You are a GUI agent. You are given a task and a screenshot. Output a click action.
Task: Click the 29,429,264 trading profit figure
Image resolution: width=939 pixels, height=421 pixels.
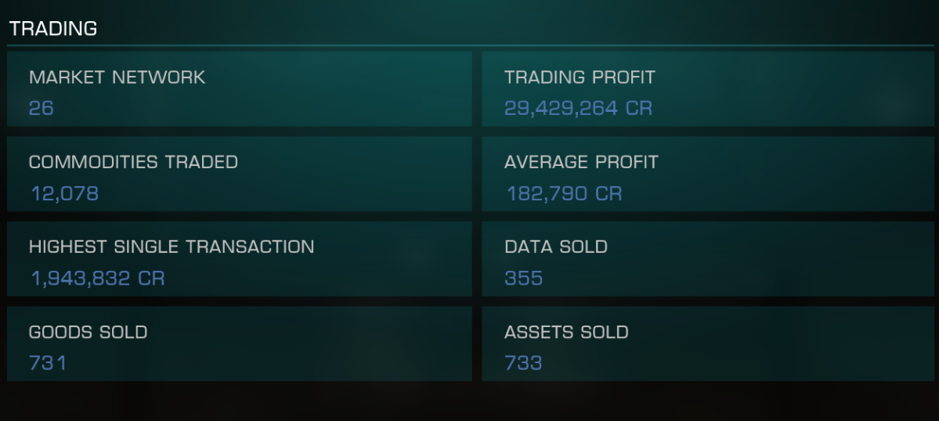point(561,108)
